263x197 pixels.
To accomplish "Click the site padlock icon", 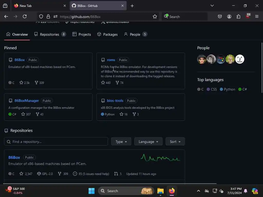I will pos(48,16).
